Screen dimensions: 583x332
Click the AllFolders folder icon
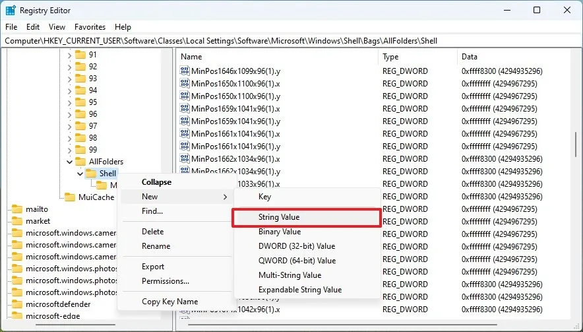pos(80,162)
